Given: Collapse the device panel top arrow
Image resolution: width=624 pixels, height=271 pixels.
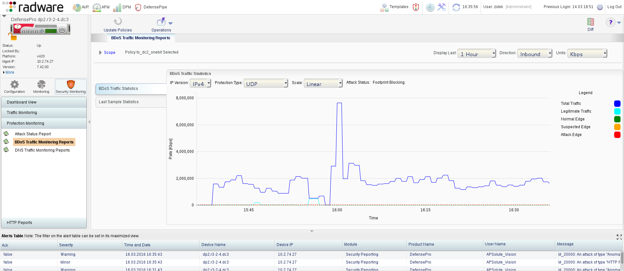Looking at the screenshot, I should pos(4,16).
